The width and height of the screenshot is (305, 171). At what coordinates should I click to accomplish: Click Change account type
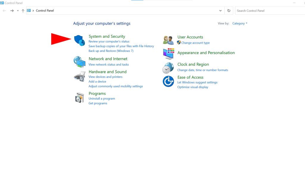click(195, 43)
